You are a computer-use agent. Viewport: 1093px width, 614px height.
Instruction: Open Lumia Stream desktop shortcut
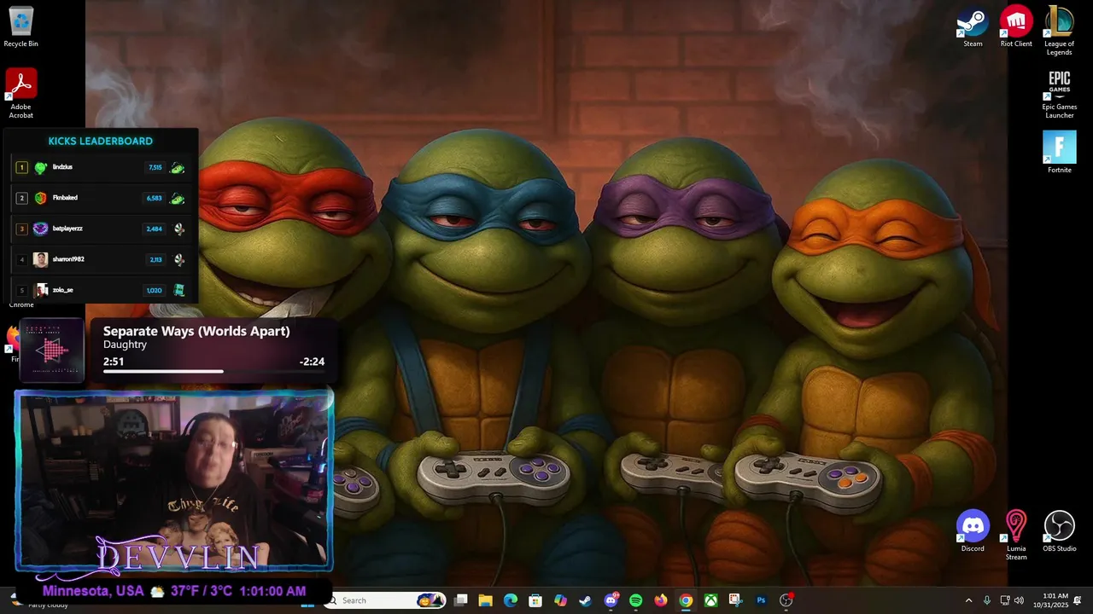pyautogui.click(x=1016, y=536)
